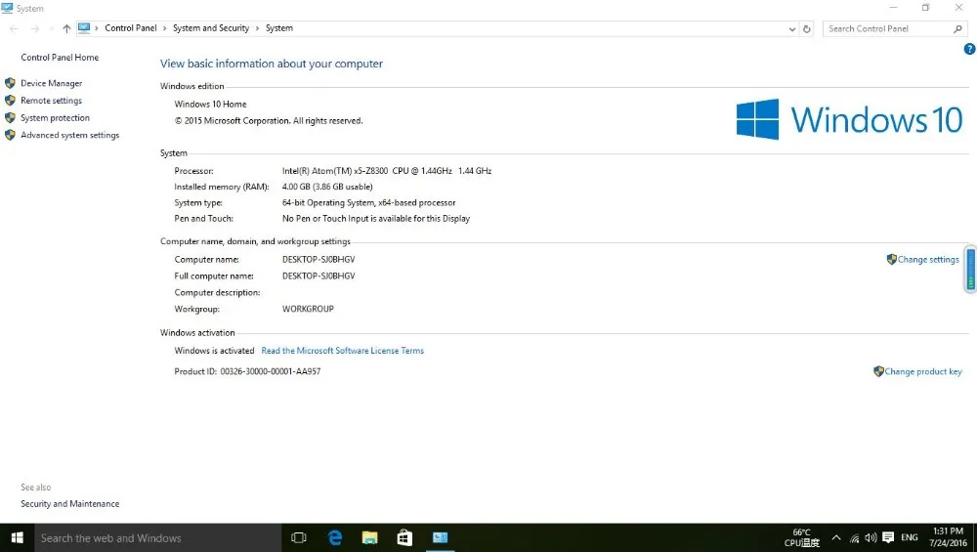
Task: Open the Store app on taskbar
Action: click(404, 537)
